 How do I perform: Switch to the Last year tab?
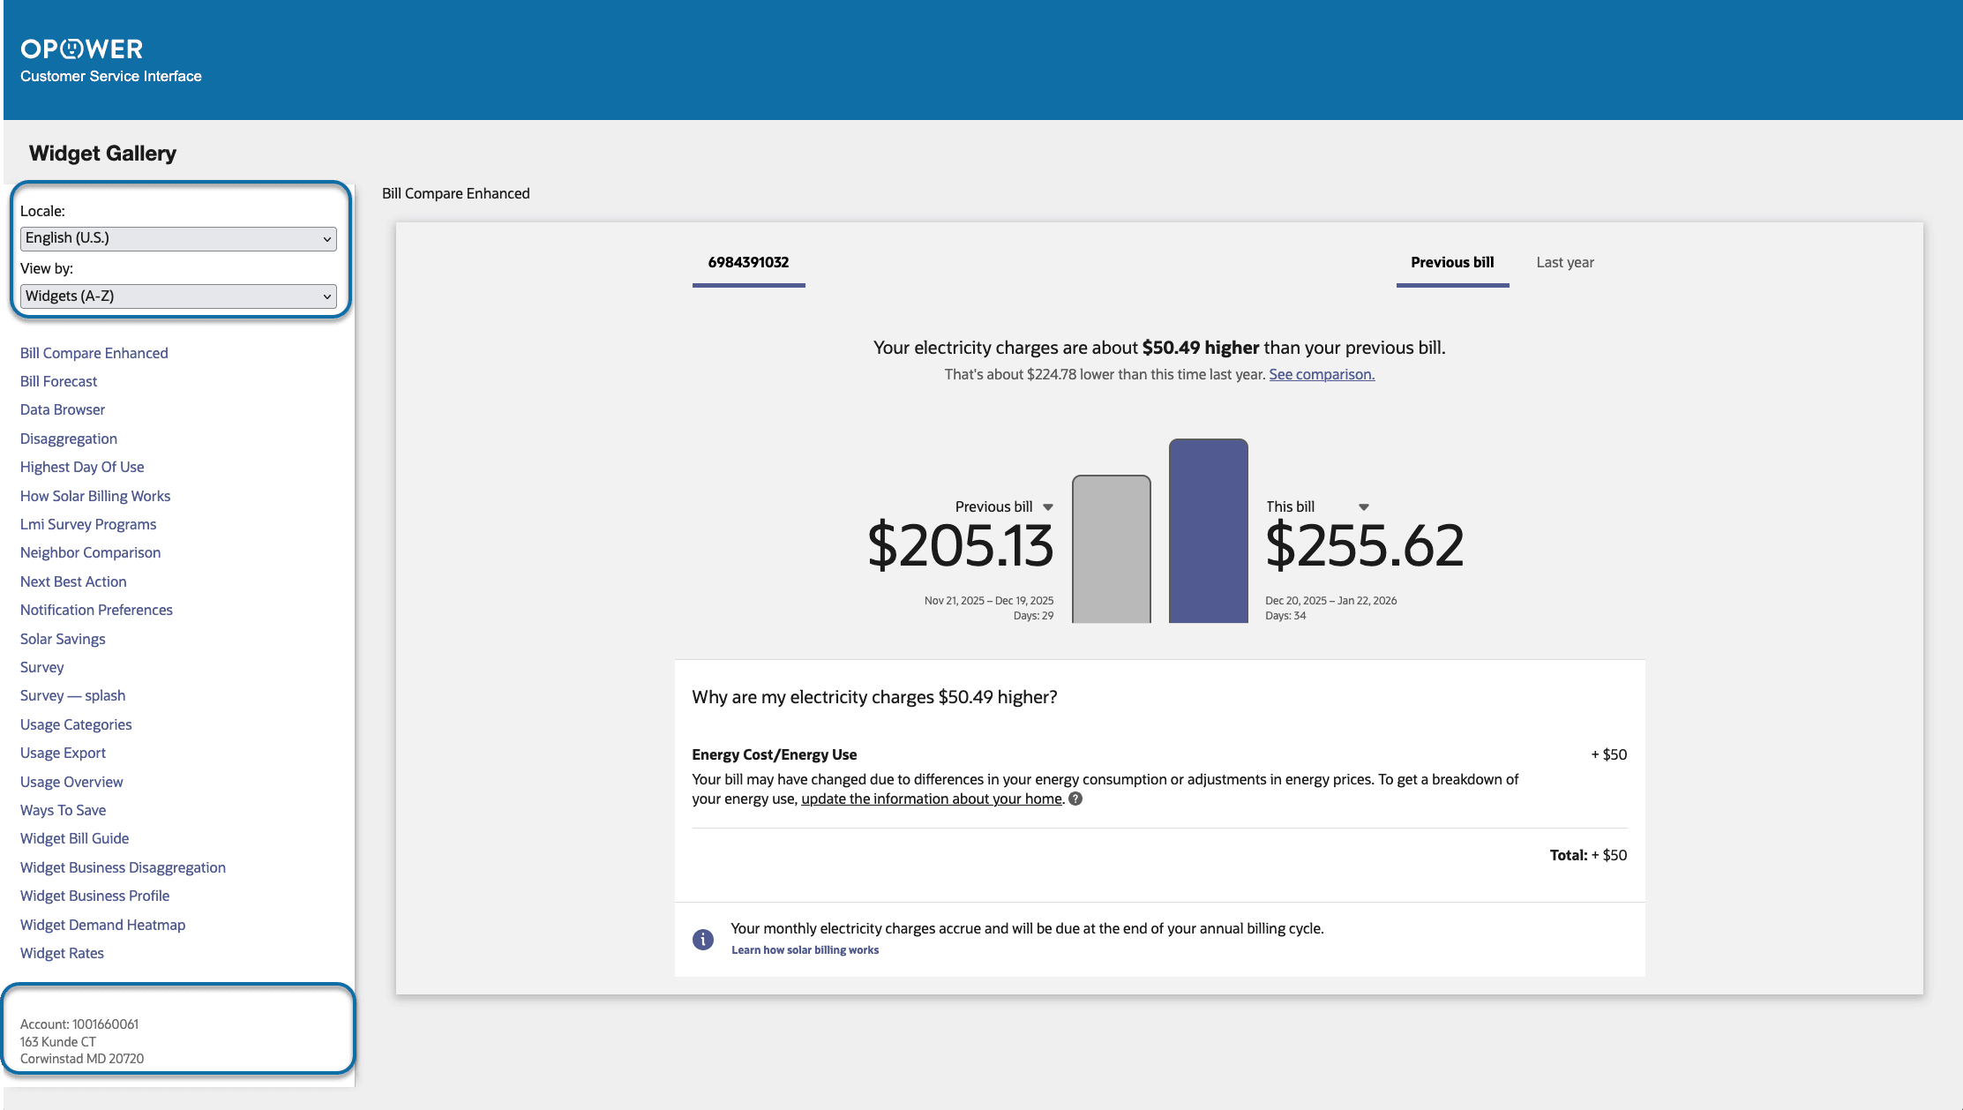tap(1564, 263)
